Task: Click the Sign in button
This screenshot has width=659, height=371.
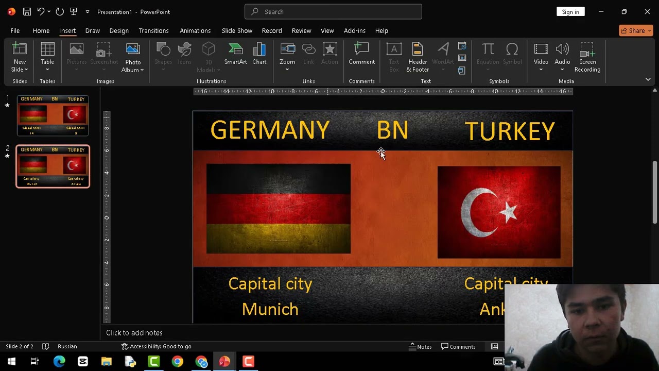Action: [570, 11]
